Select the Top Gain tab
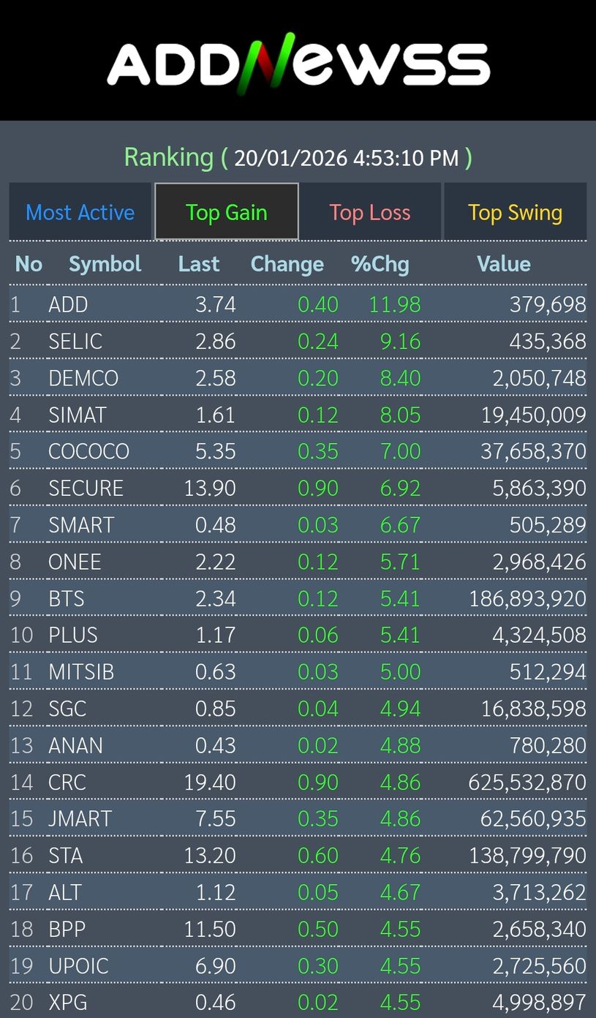Screen dimensions: 596x1018 [x=227, y=213]
